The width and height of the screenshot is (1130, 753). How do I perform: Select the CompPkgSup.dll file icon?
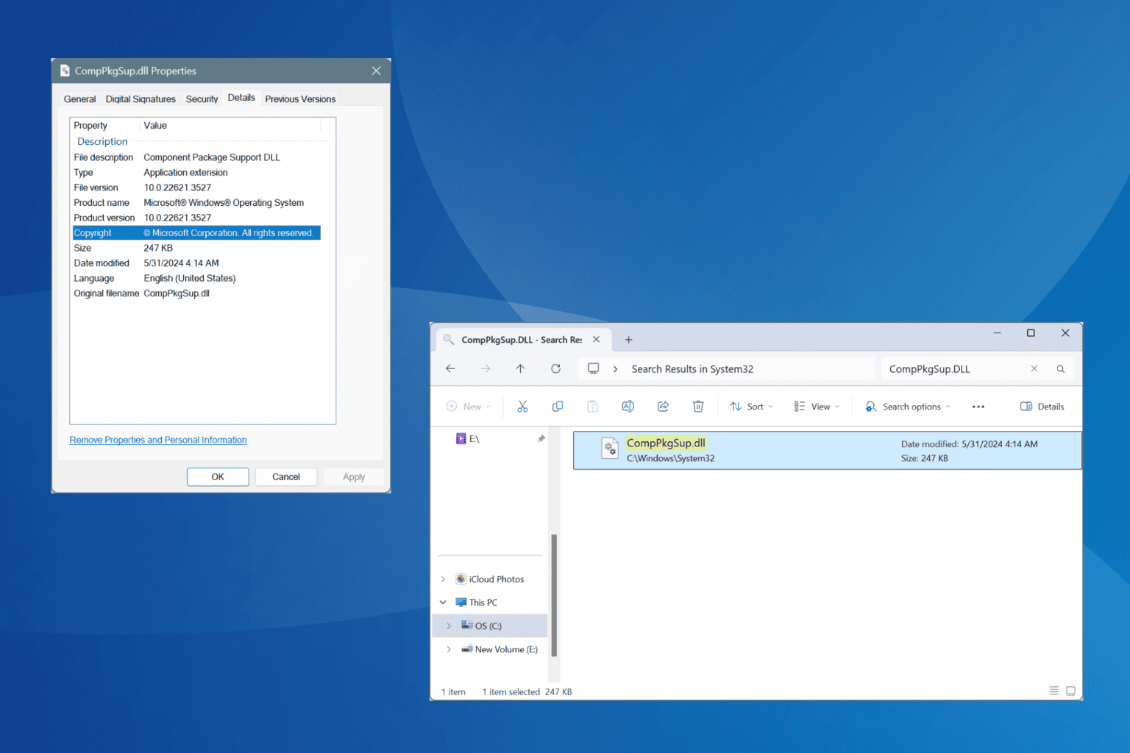(x=610, y=449)
